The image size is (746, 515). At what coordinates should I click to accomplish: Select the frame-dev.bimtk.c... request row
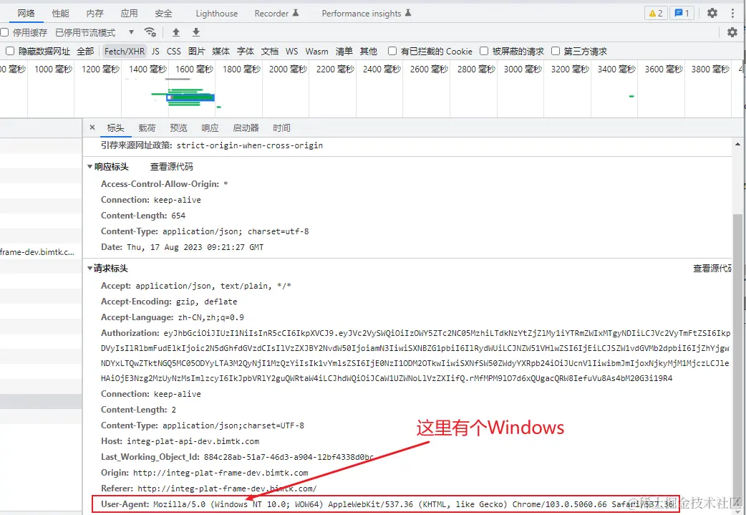[41, 252]
